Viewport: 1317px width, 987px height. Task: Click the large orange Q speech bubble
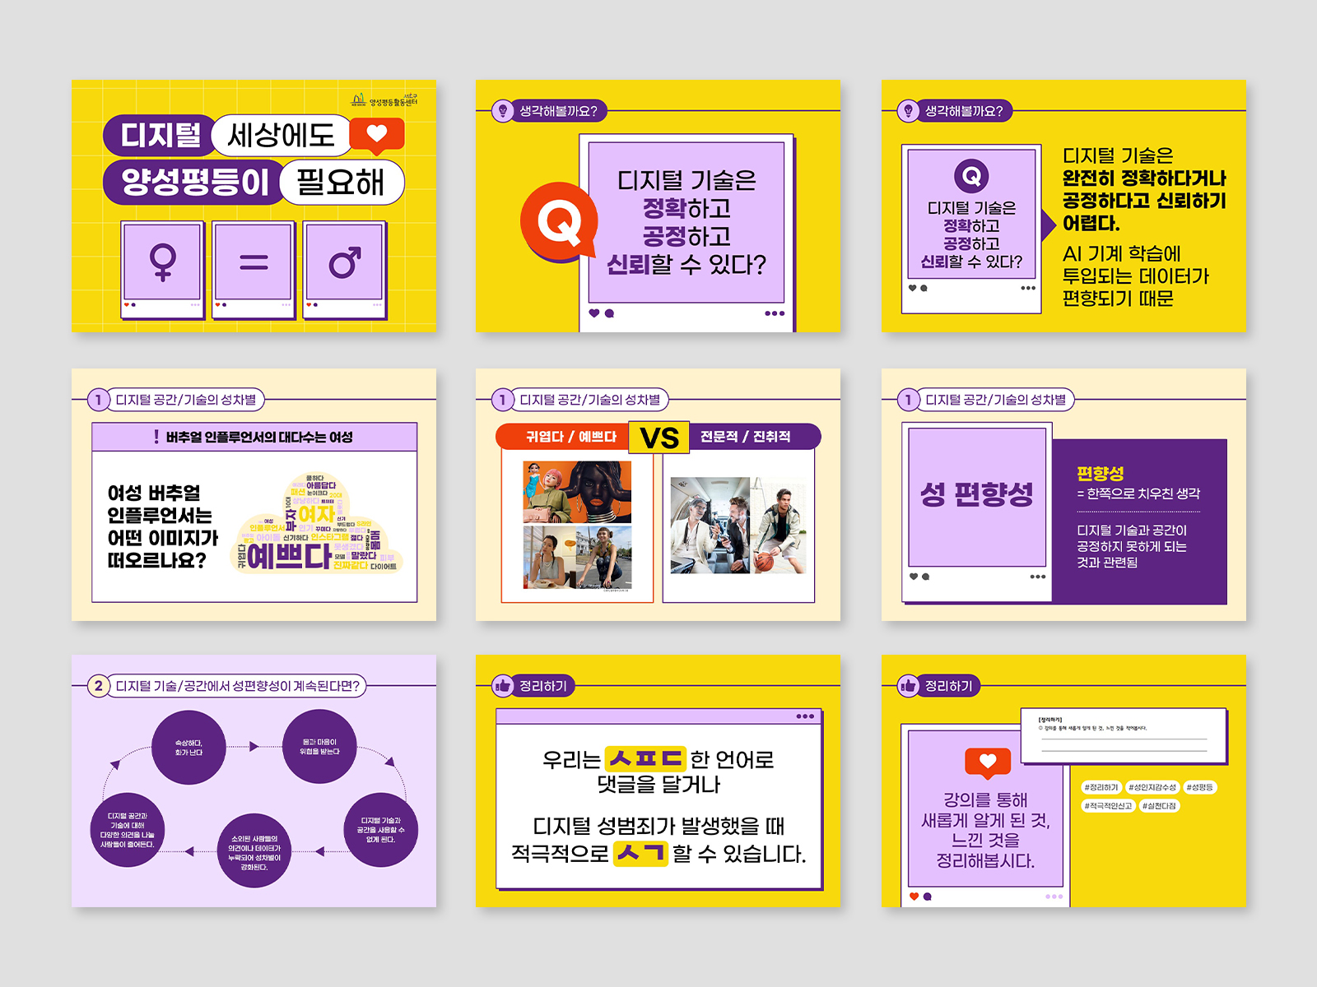pos(559,222)
